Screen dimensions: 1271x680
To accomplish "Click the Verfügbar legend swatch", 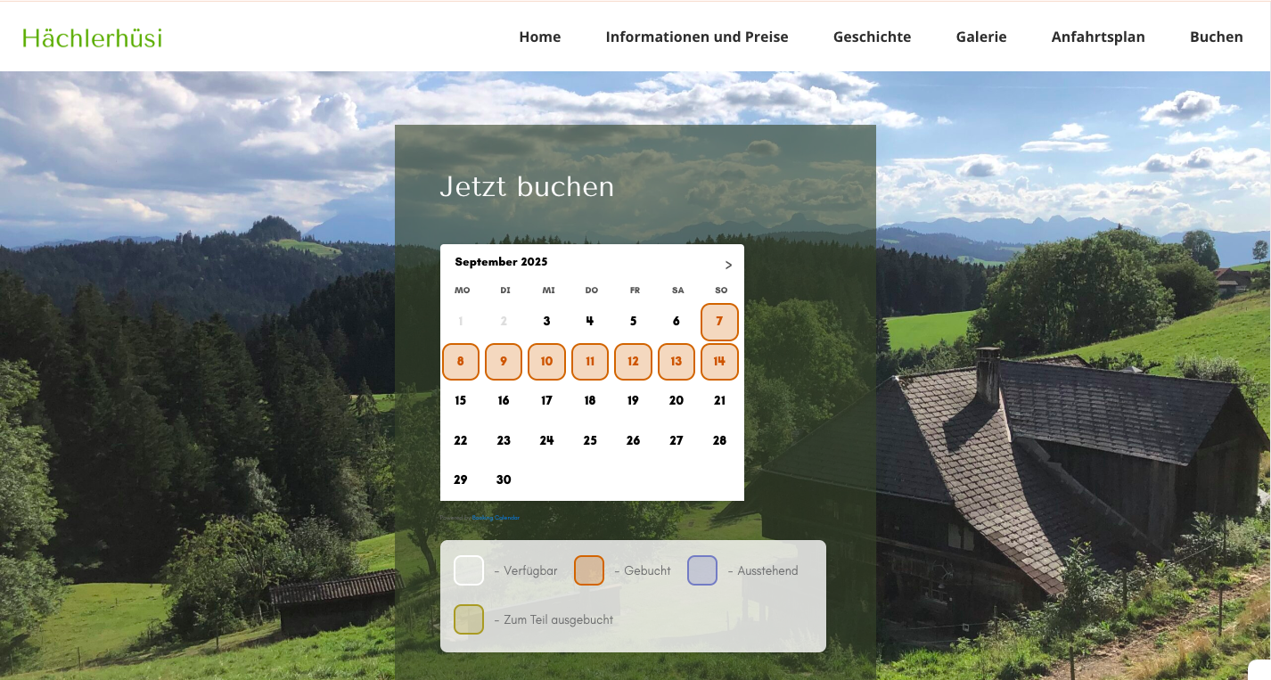I will click(x=469, y=570).
